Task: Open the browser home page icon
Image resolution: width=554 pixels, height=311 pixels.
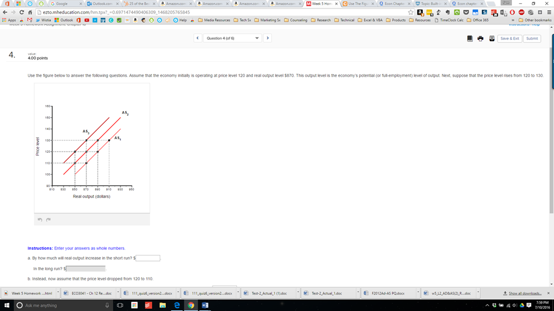Action: (30, 12)
